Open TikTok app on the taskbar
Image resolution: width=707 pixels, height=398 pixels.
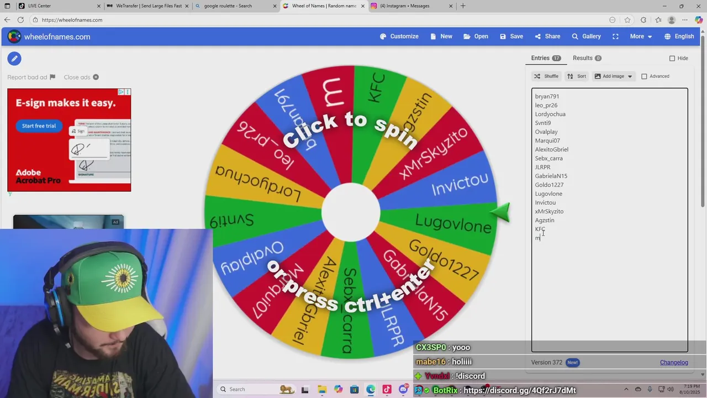pyautogui.click(x=387, y=390)
